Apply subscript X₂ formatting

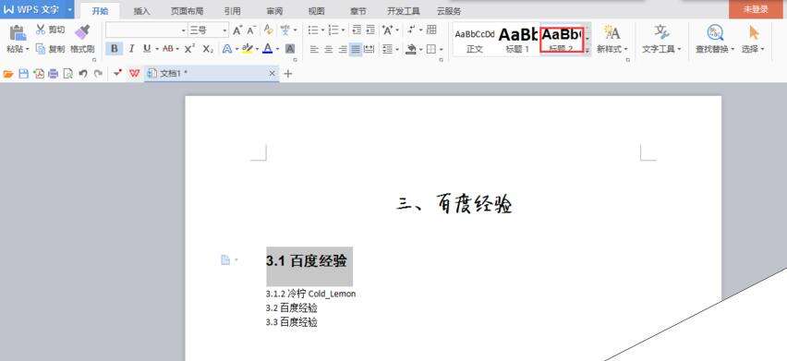[208, 49]
